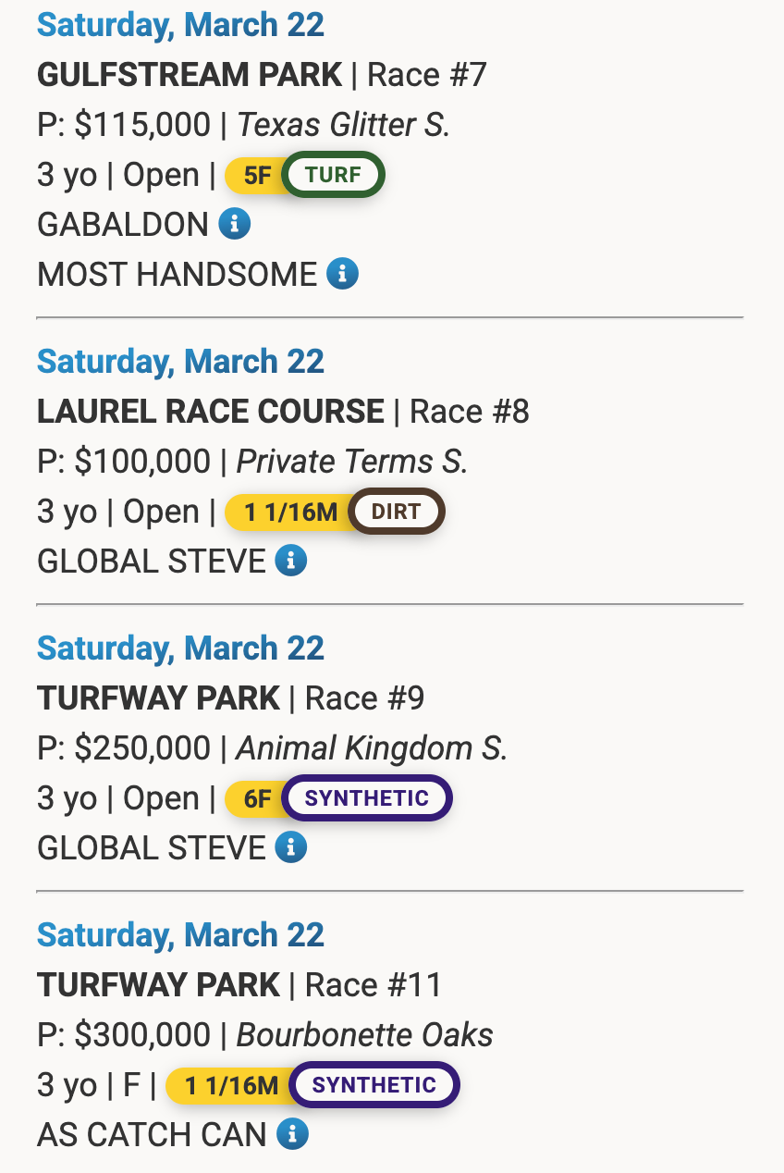The height and width of the screenshot is (1173, 784).
Task: Open info icon next to MOST HANDSOME
Action: (343, 274)
